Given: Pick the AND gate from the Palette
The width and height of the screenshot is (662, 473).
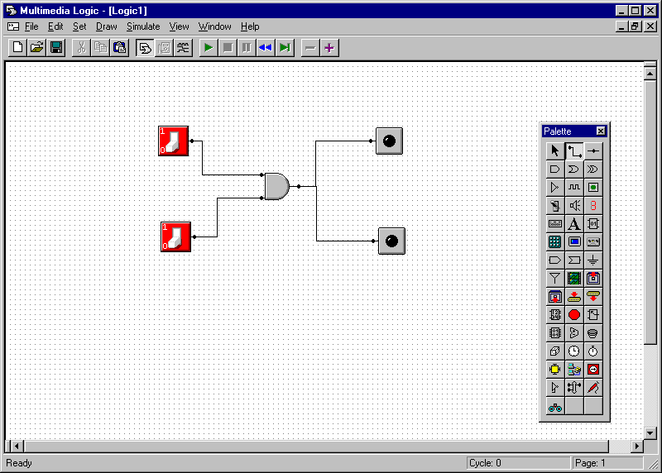Looking at the screenshot, I should [x=554, y=169].
